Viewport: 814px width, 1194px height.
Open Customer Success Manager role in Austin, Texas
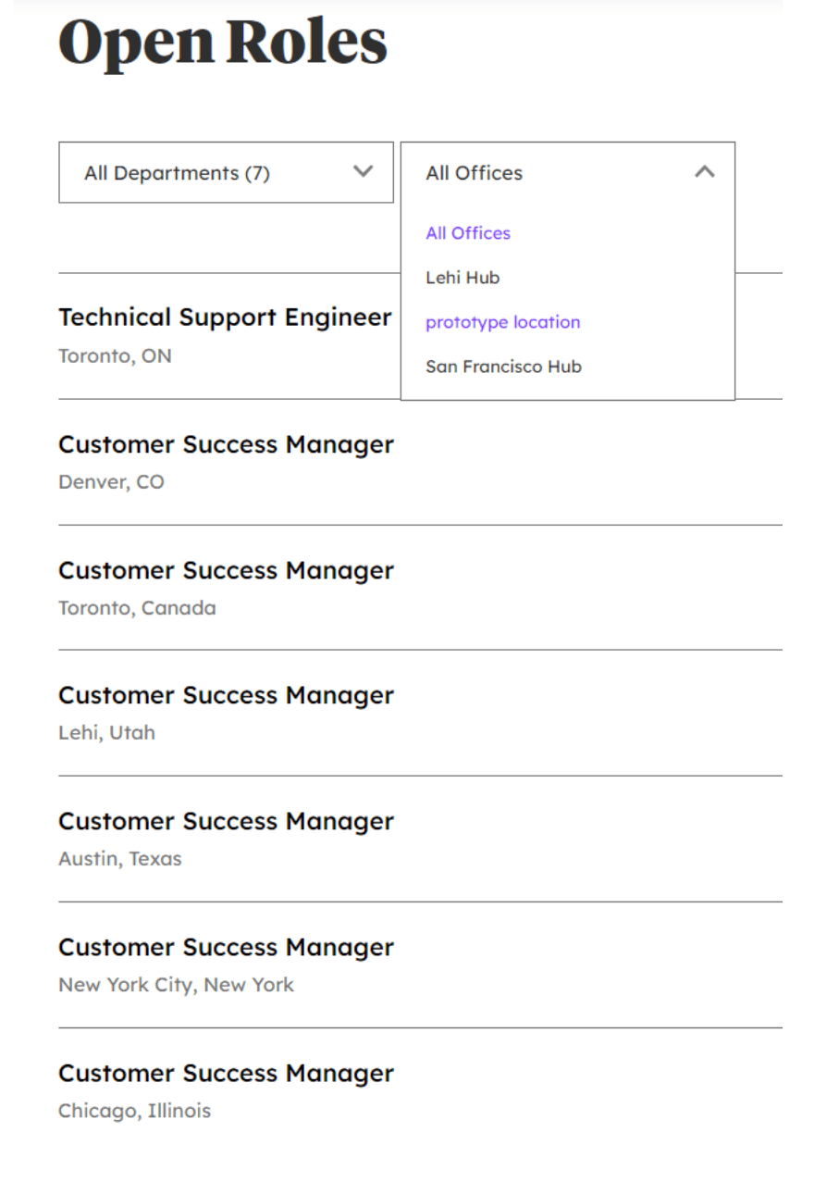(x=226, y=821)
